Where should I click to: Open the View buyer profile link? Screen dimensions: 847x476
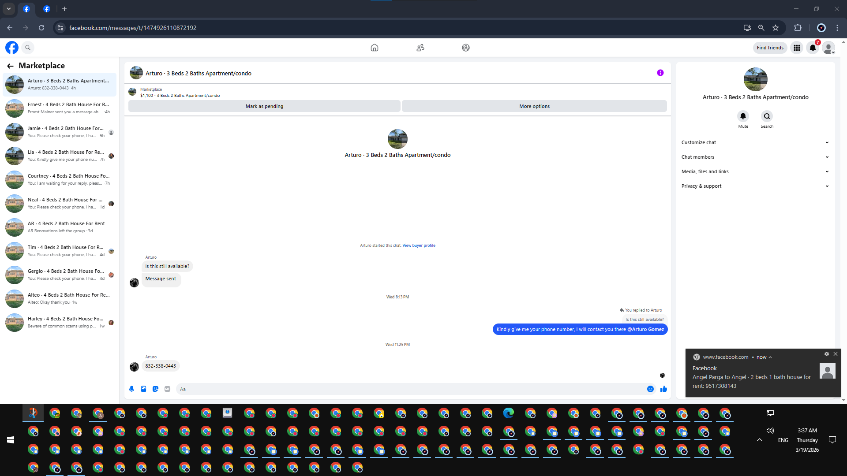click(419, 245)
